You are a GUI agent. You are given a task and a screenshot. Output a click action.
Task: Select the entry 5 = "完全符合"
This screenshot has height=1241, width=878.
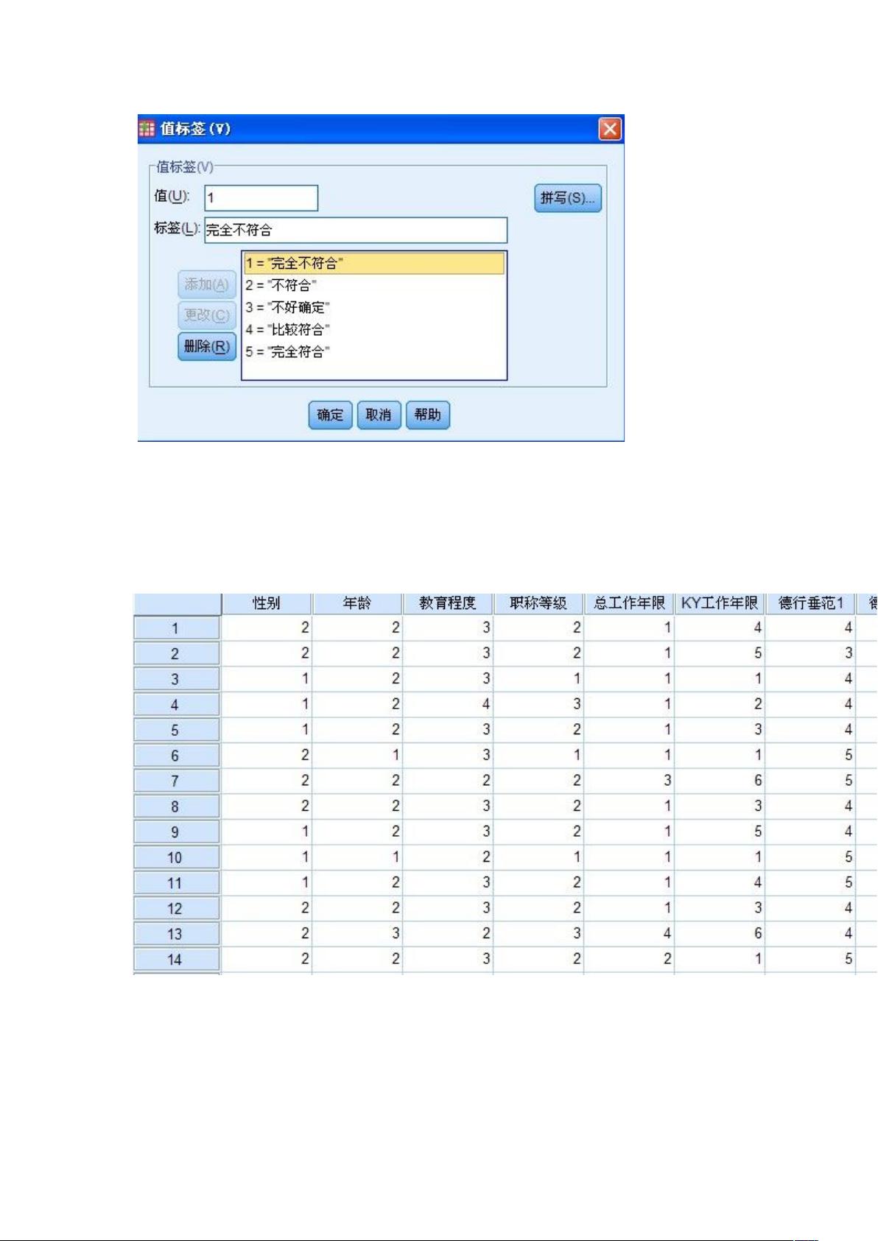374,351
